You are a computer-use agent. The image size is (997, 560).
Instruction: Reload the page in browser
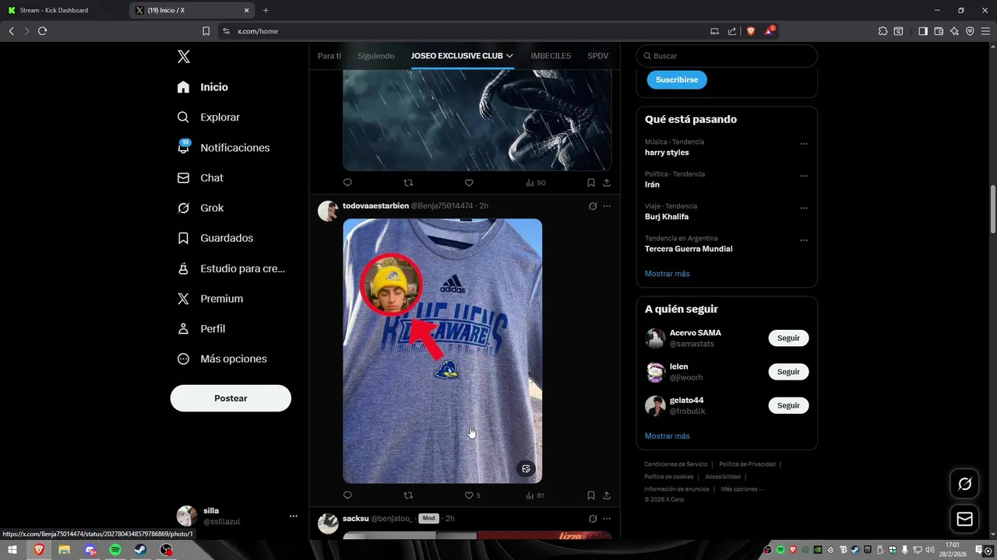42,31
